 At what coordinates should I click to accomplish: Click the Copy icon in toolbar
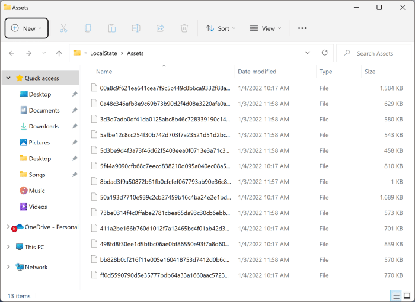(88, 28)
